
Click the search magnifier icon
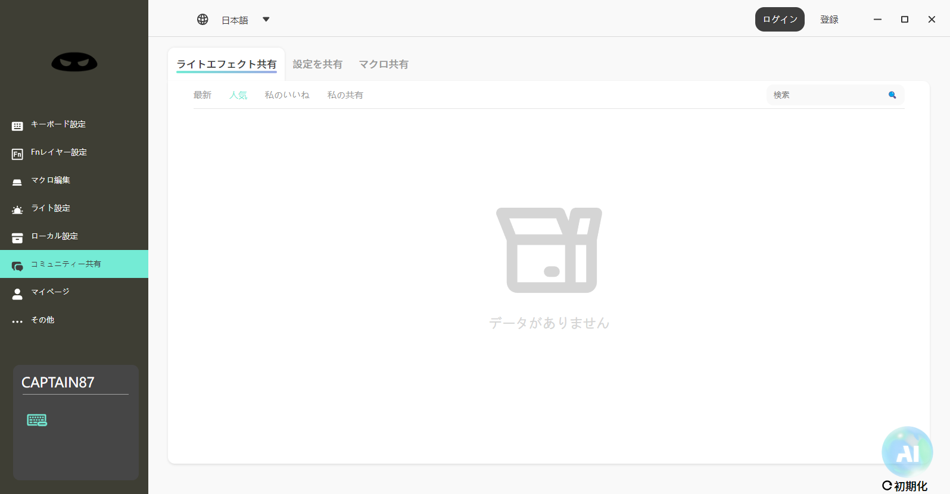pos(892,95)
